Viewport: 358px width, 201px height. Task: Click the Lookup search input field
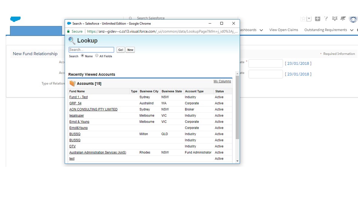click(x=91, y=50)
